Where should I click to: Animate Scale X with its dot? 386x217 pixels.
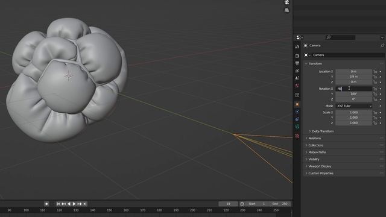(381, 113)
